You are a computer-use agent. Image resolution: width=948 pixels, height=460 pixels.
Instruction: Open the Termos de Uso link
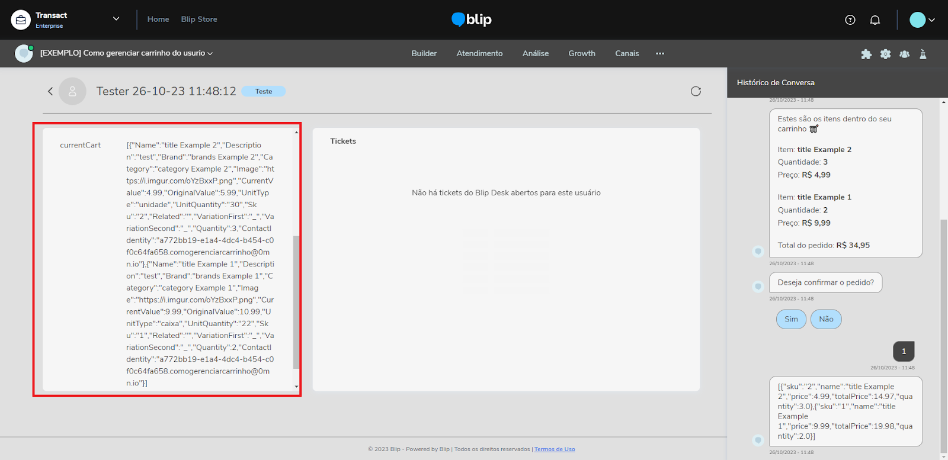[x=555, y=449]
